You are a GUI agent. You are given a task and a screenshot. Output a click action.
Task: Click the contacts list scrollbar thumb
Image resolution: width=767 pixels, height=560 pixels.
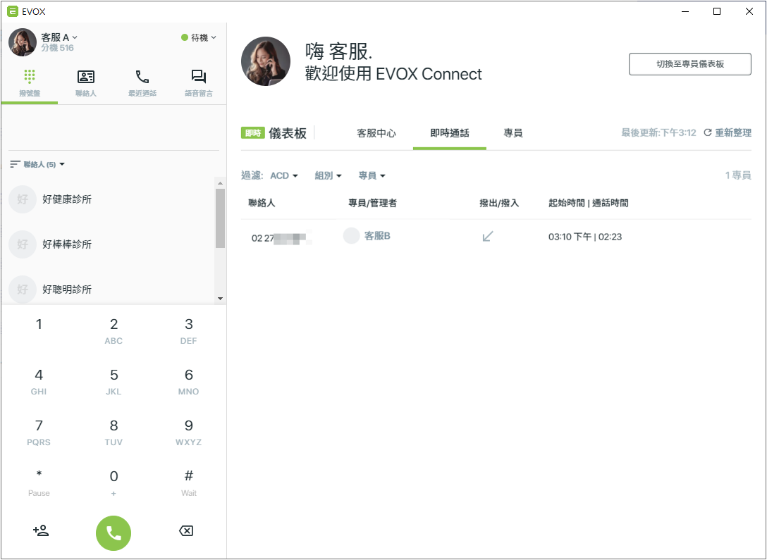pos(220,218)
